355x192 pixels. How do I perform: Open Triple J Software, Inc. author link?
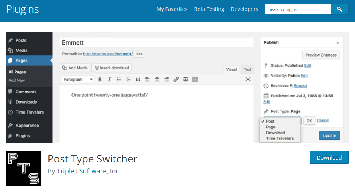[x=89, y=171]
